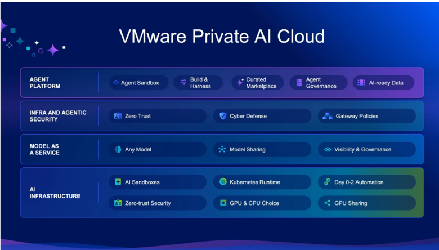This screenshot has height=250, width=439.
Task: Click the AI Sandboxes sparkle square icon
Action: click(x=118, y=182)
